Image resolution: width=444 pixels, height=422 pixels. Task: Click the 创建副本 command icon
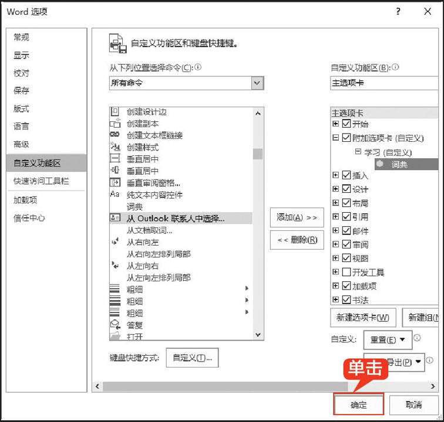click(x=115, y=123)
